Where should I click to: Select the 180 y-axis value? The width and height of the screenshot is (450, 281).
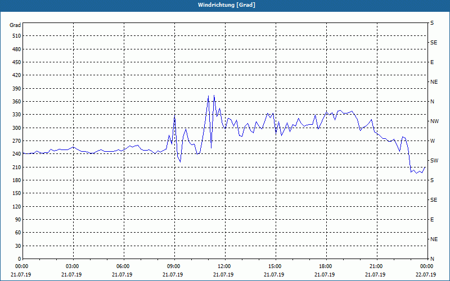(17, 180)
